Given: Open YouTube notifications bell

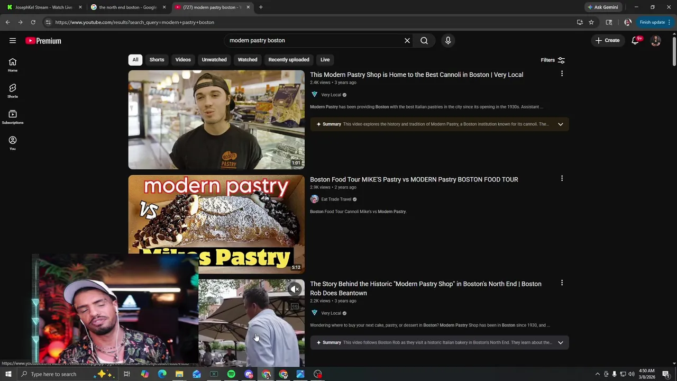Looking at the screenshot, I should click(636, 40).
